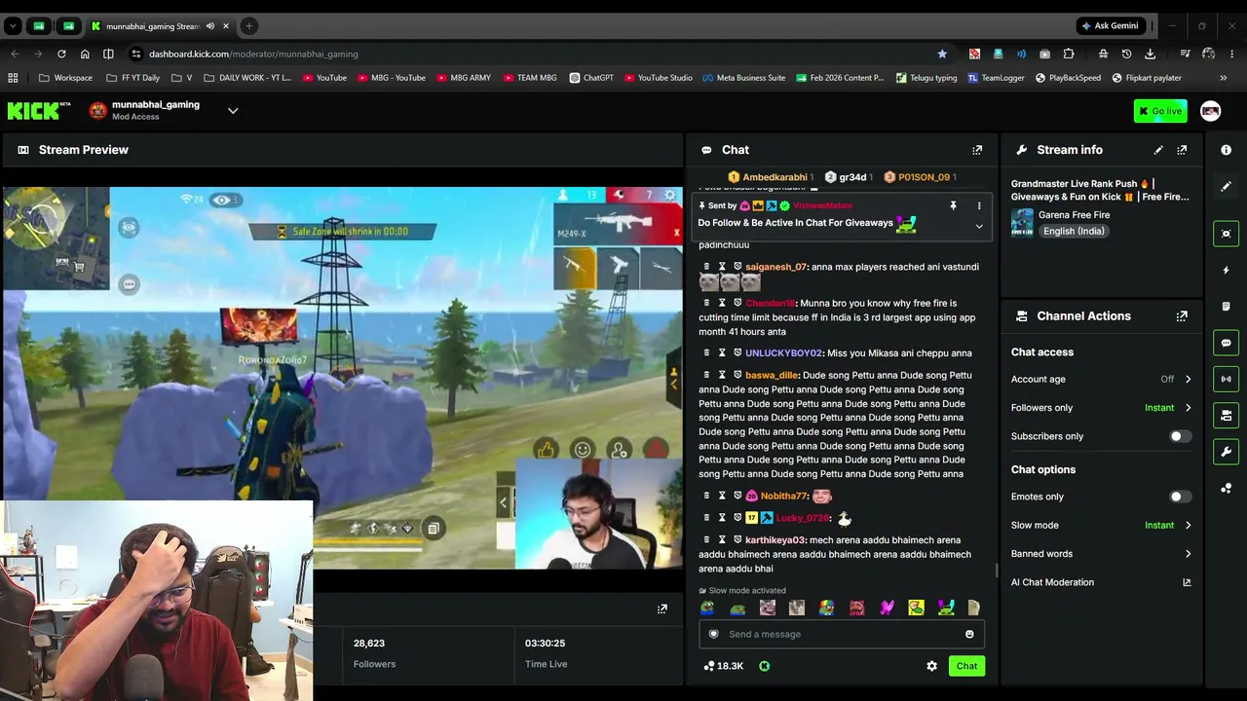
Task: Click the 18.3K points balance
Action: click(x=723, y=666)
